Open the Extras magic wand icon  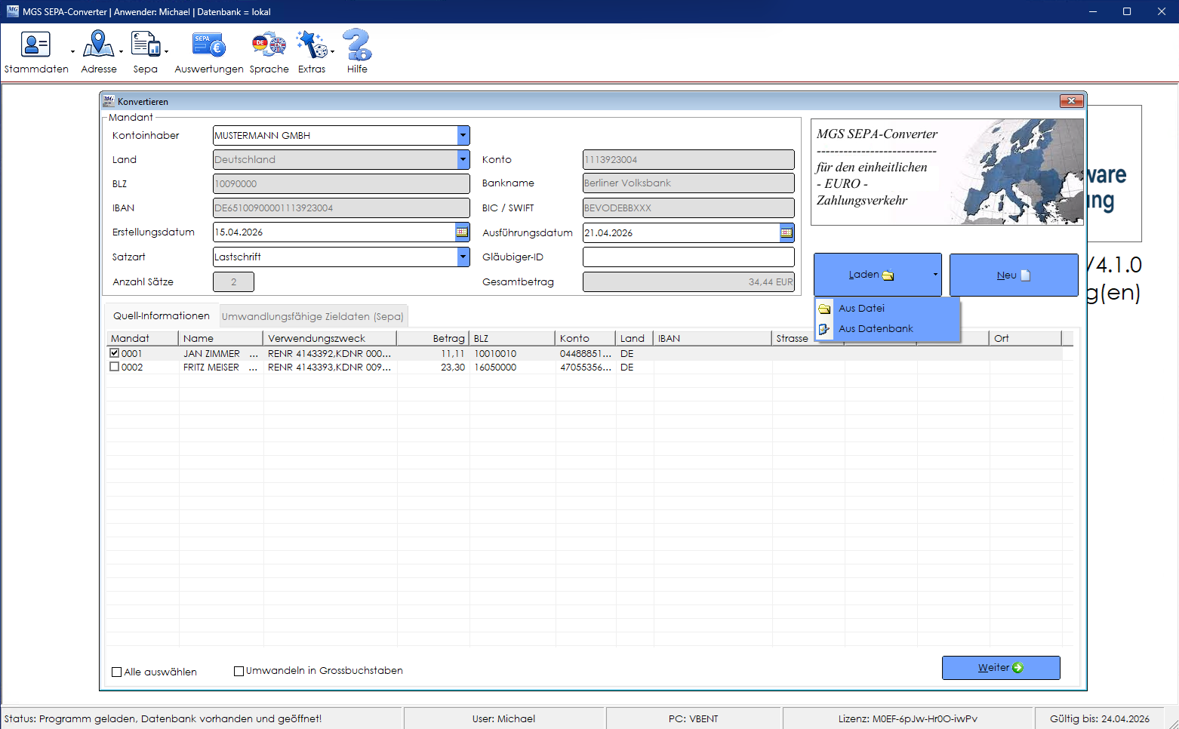tap(311, 45)
